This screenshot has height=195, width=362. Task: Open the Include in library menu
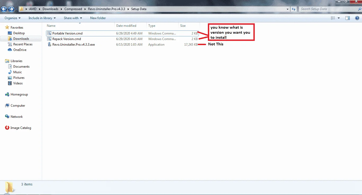[42, 18]
